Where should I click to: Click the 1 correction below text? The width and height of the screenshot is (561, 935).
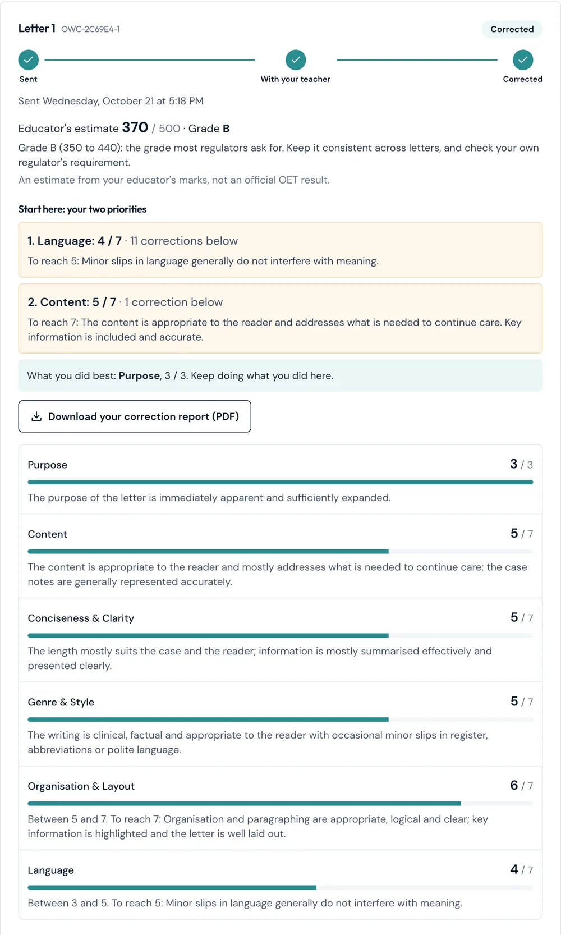pos(173,302)
